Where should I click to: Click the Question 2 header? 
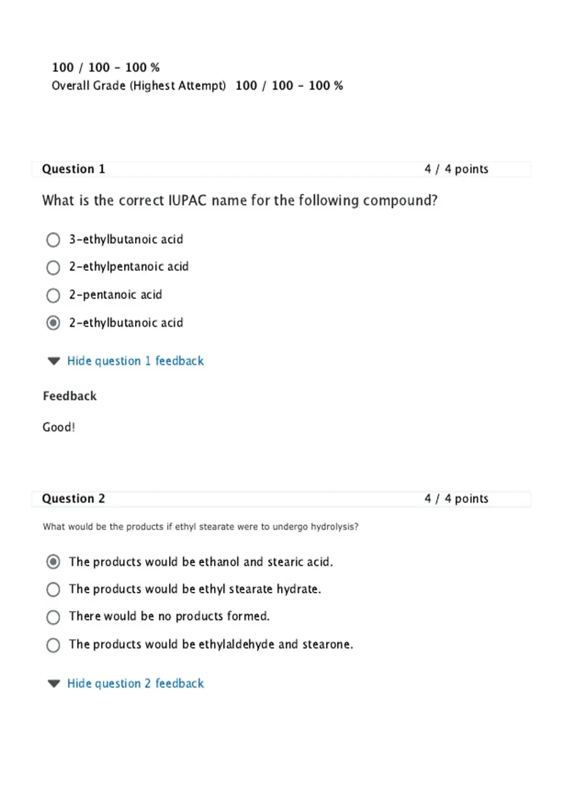(x=74, y=499)
